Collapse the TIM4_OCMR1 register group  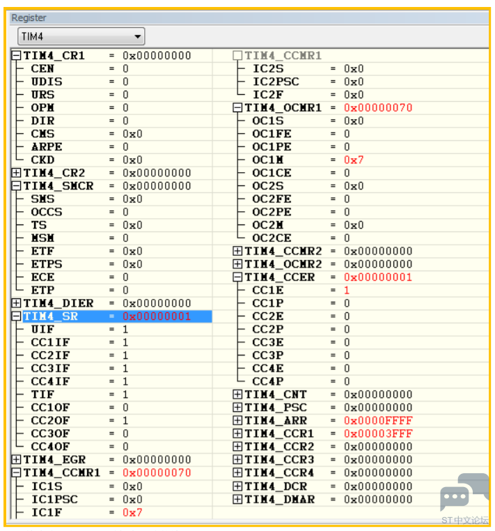tap(237, 108)
